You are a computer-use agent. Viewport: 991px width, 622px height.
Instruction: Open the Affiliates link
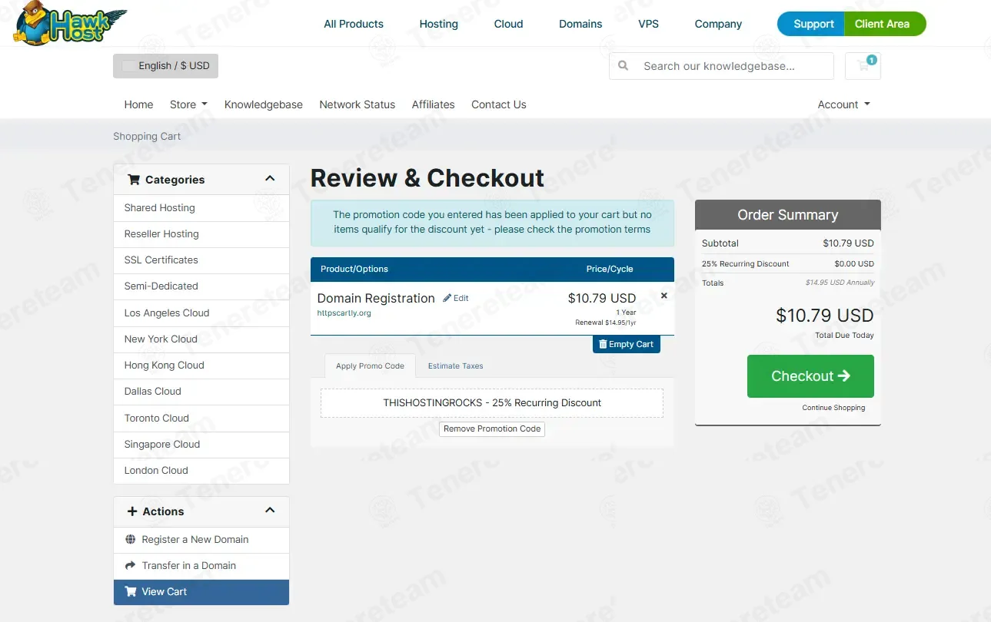coord(433,104)
